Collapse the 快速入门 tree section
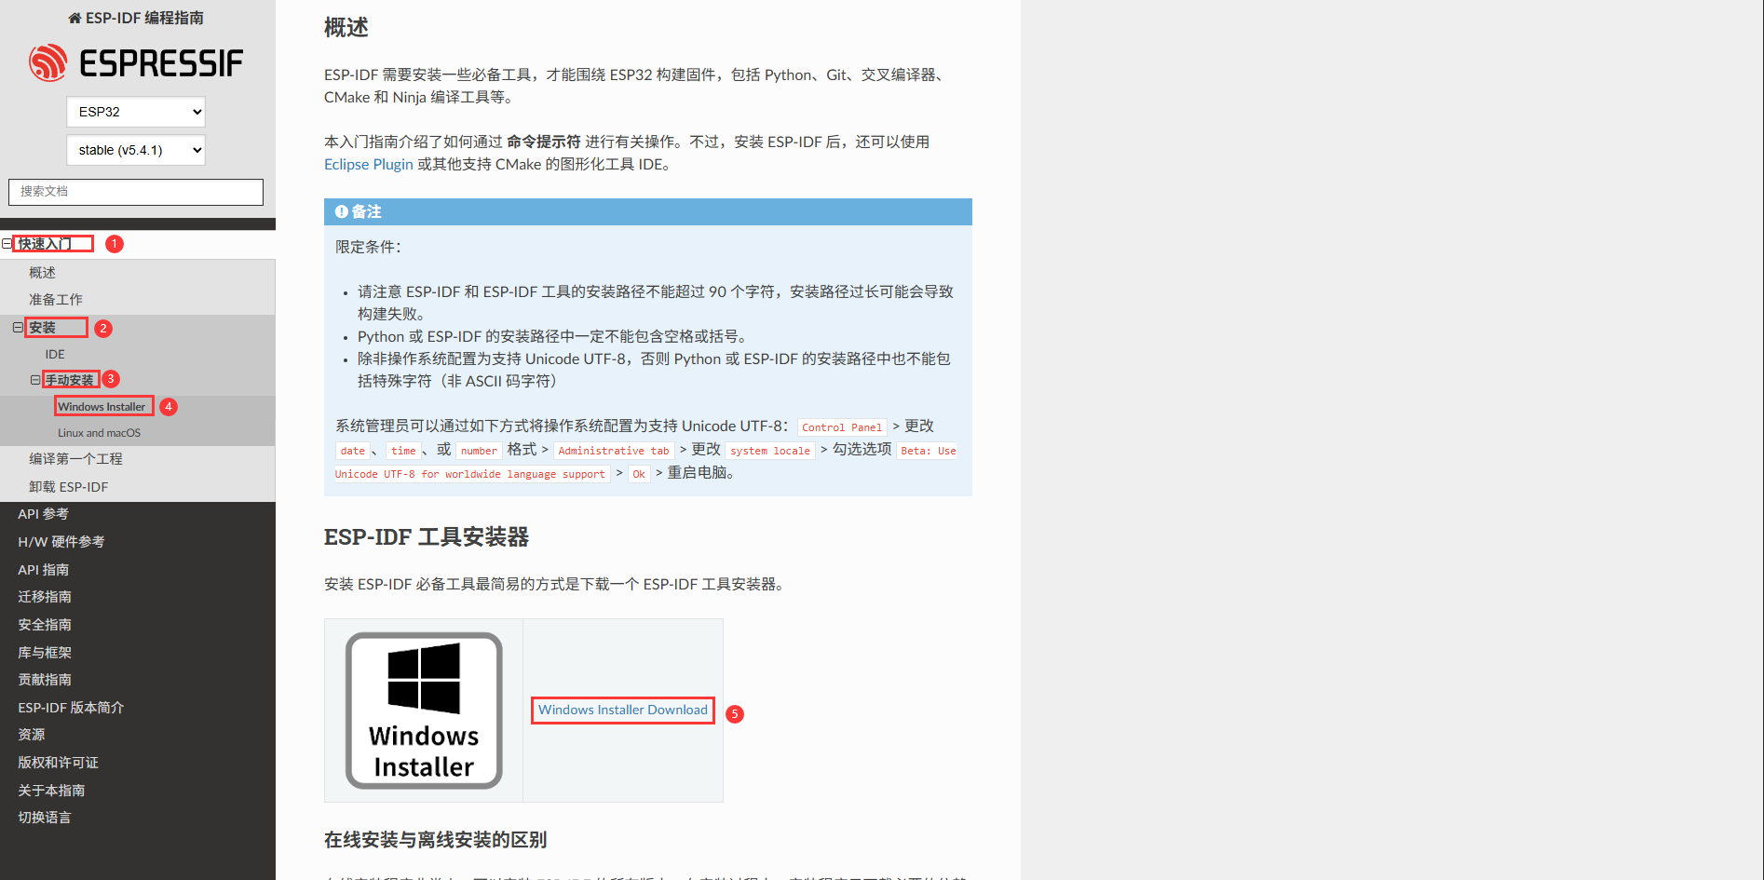This screenshot has height=880, width=1764. pos(7,243)
